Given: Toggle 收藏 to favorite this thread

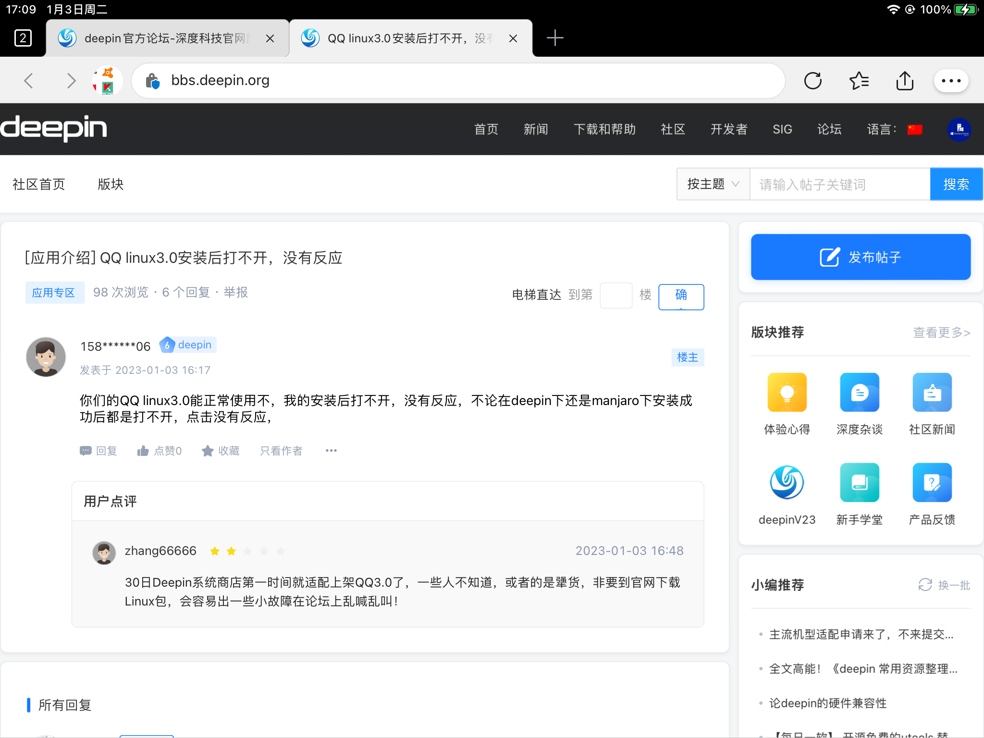Looking at the screenshot, I should coord(221,451).
